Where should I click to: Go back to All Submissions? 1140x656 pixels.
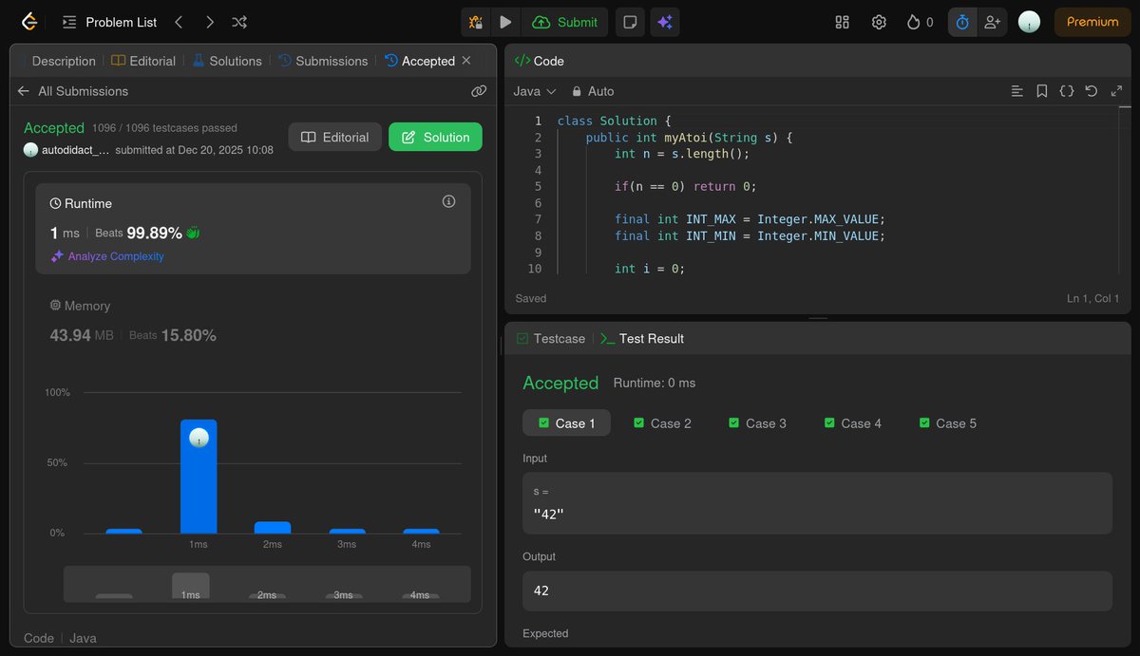(x=72, y=91)
